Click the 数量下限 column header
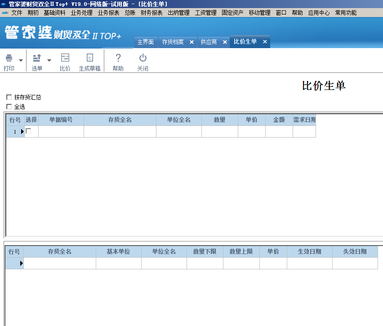The height and width of the screenshot is (326, 383). [205, 251]
